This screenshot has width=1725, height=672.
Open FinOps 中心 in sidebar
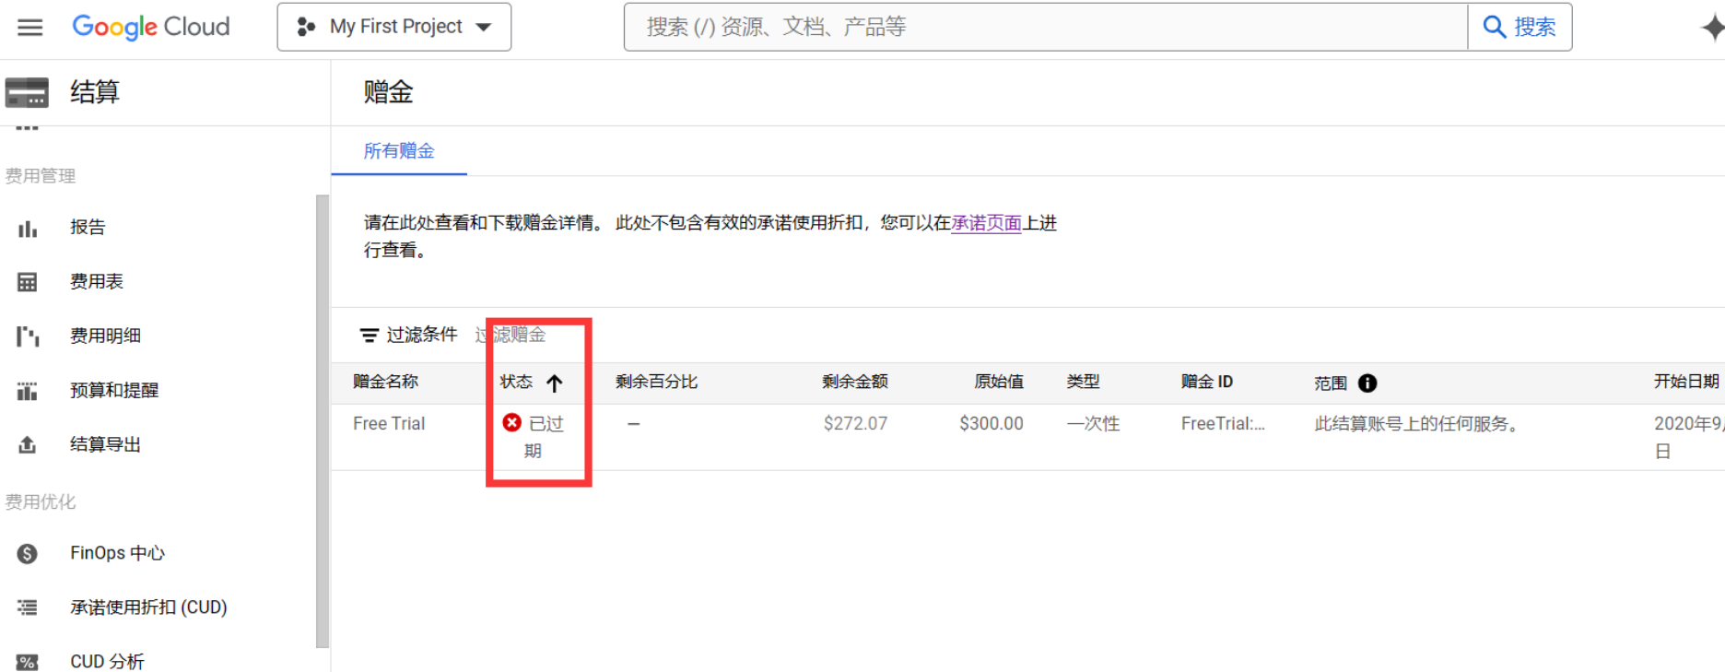(x=117, y=553)
